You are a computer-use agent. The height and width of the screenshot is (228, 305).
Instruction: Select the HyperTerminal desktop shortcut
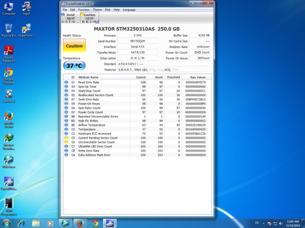click(26, 30)
